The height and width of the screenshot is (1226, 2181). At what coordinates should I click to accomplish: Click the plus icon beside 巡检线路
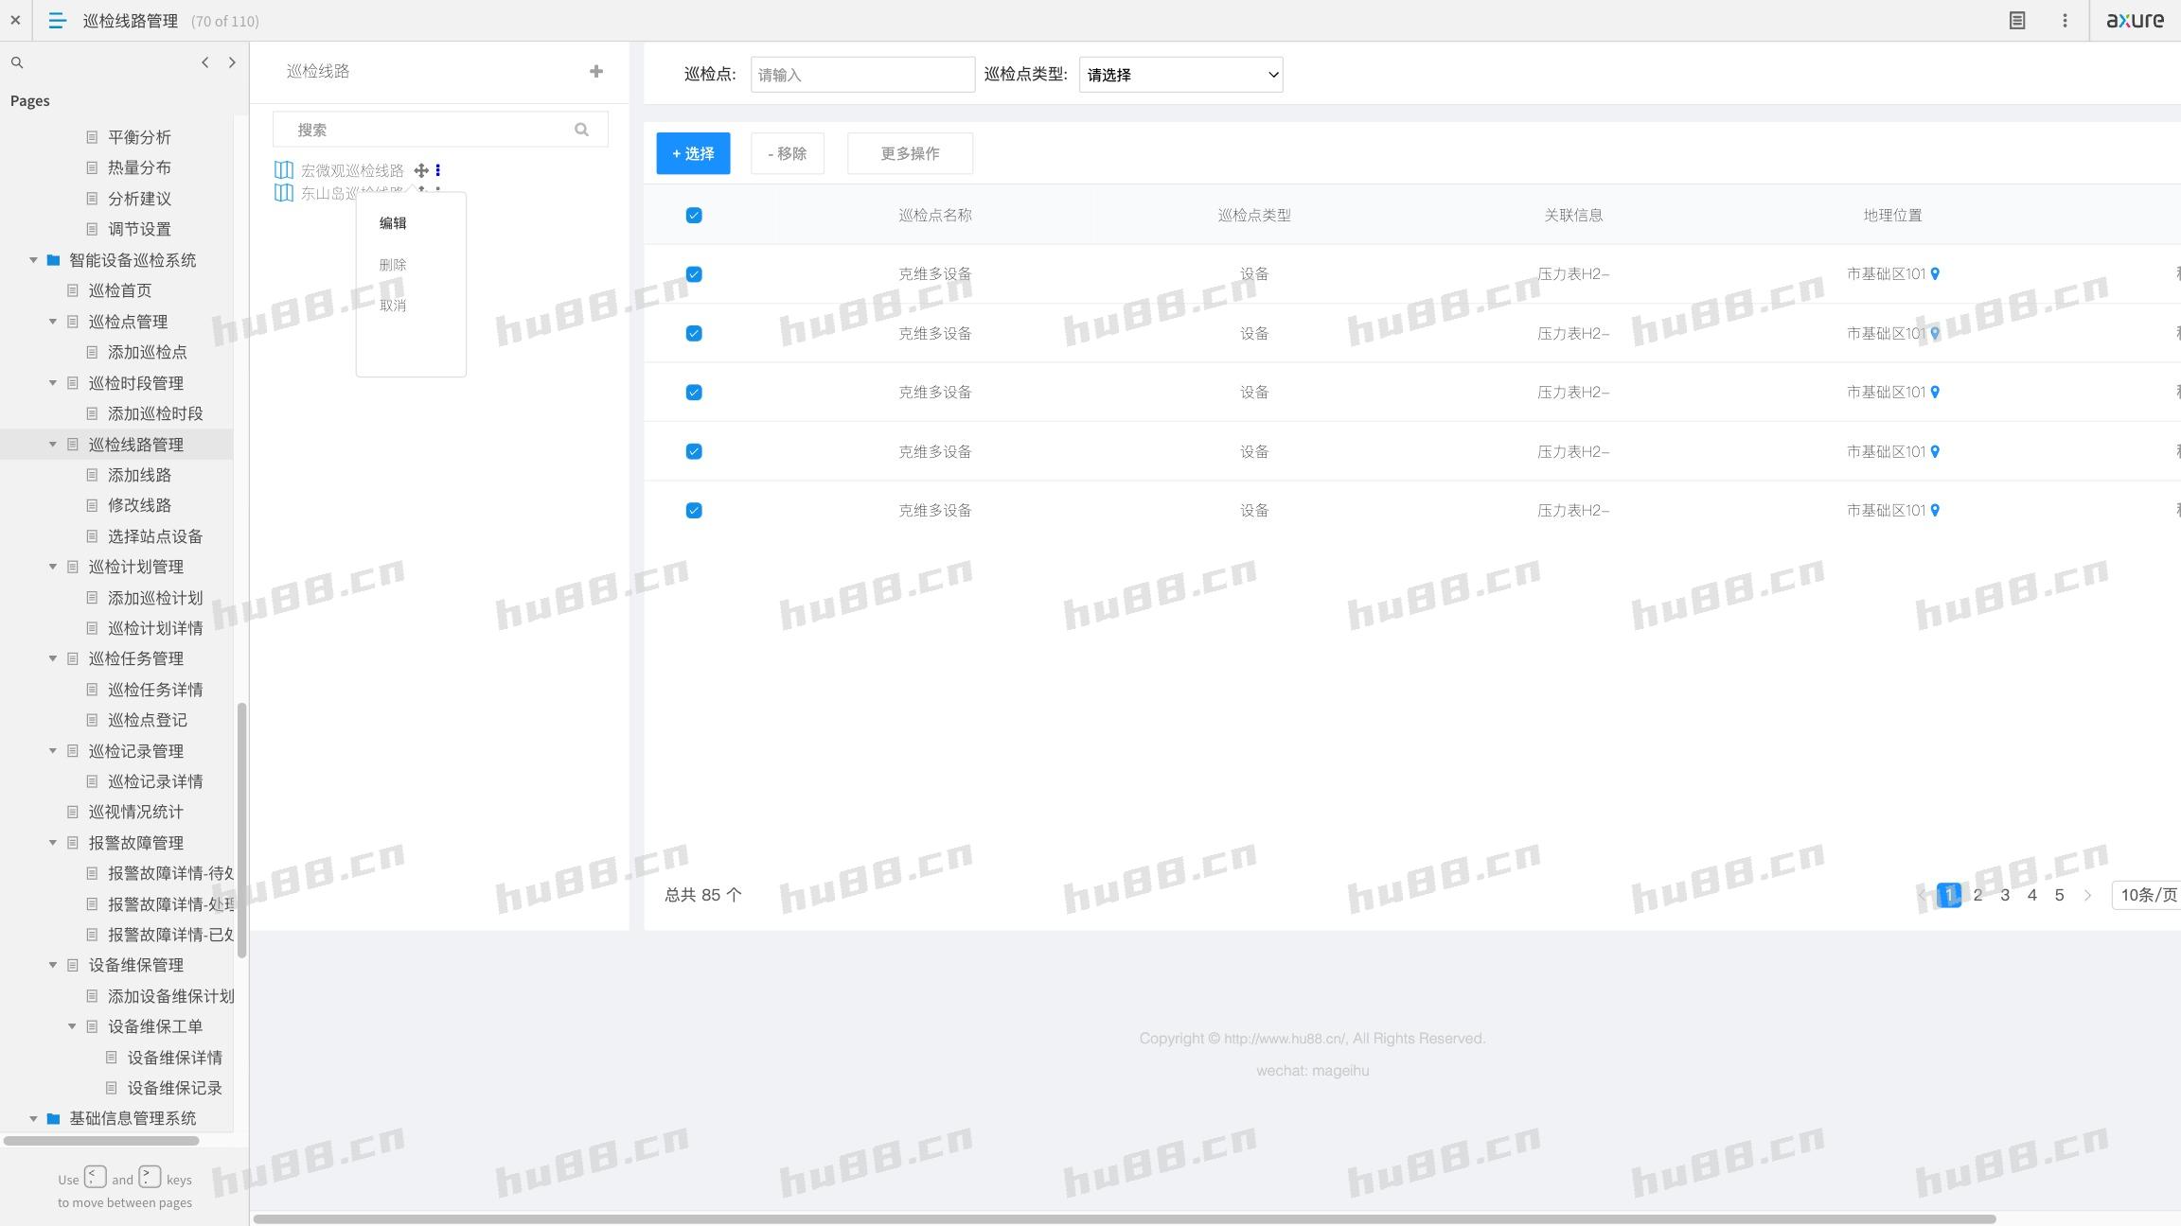coord(595,71)
